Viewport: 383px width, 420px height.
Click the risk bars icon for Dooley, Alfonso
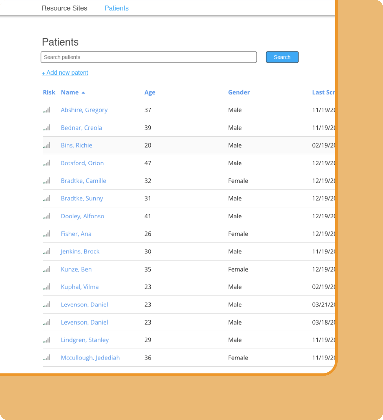coord(46,216)
